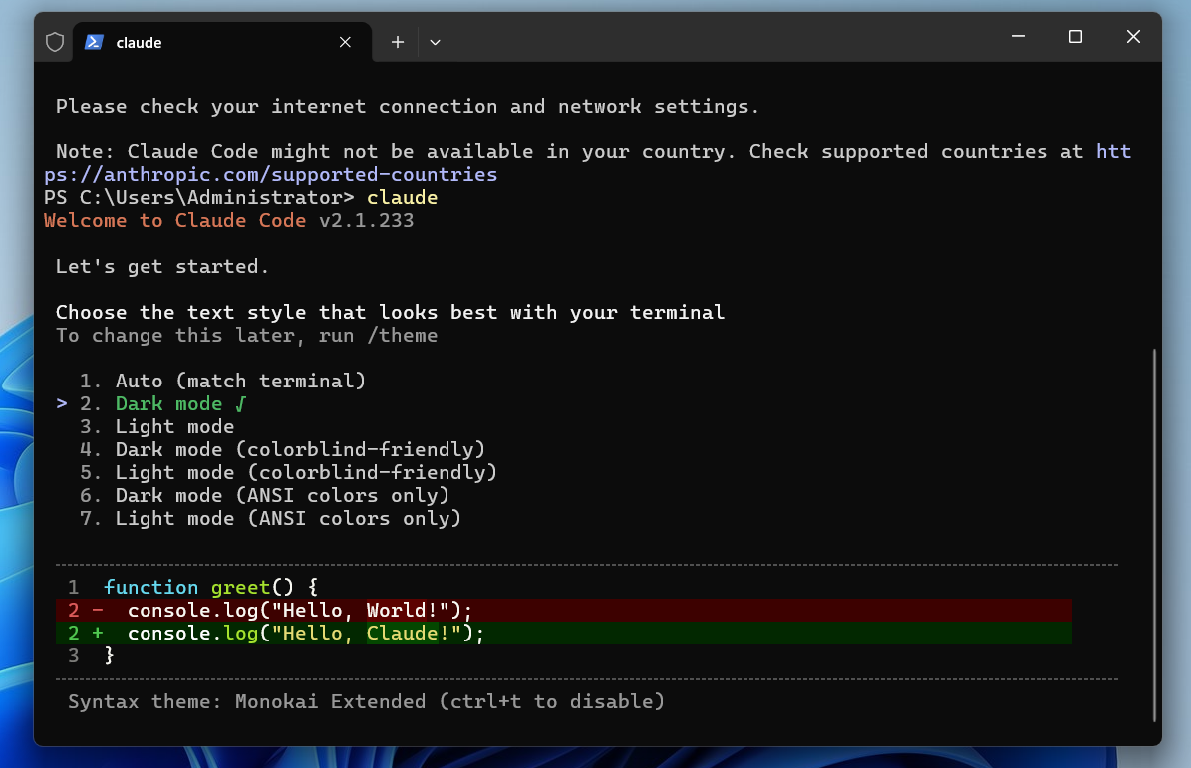Click the '>' selection pointer

pos(62,403)
